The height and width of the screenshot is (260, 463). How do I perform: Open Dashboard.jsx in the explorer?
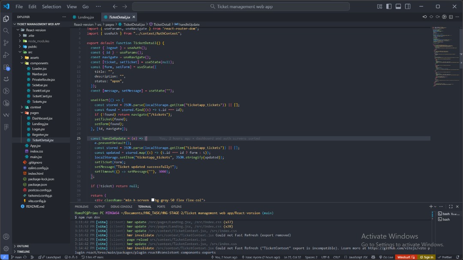pos(42,118)
